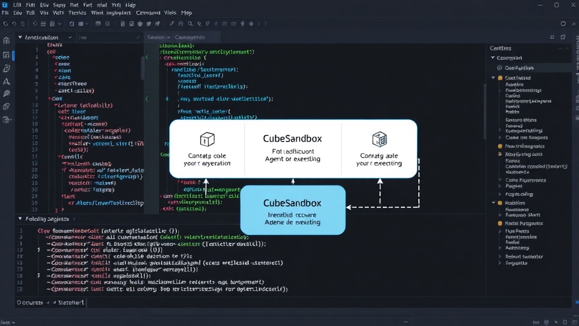579x326 pixels.
Task: Open the 'Stetetler' bottom tab
Action: (71, 302)
